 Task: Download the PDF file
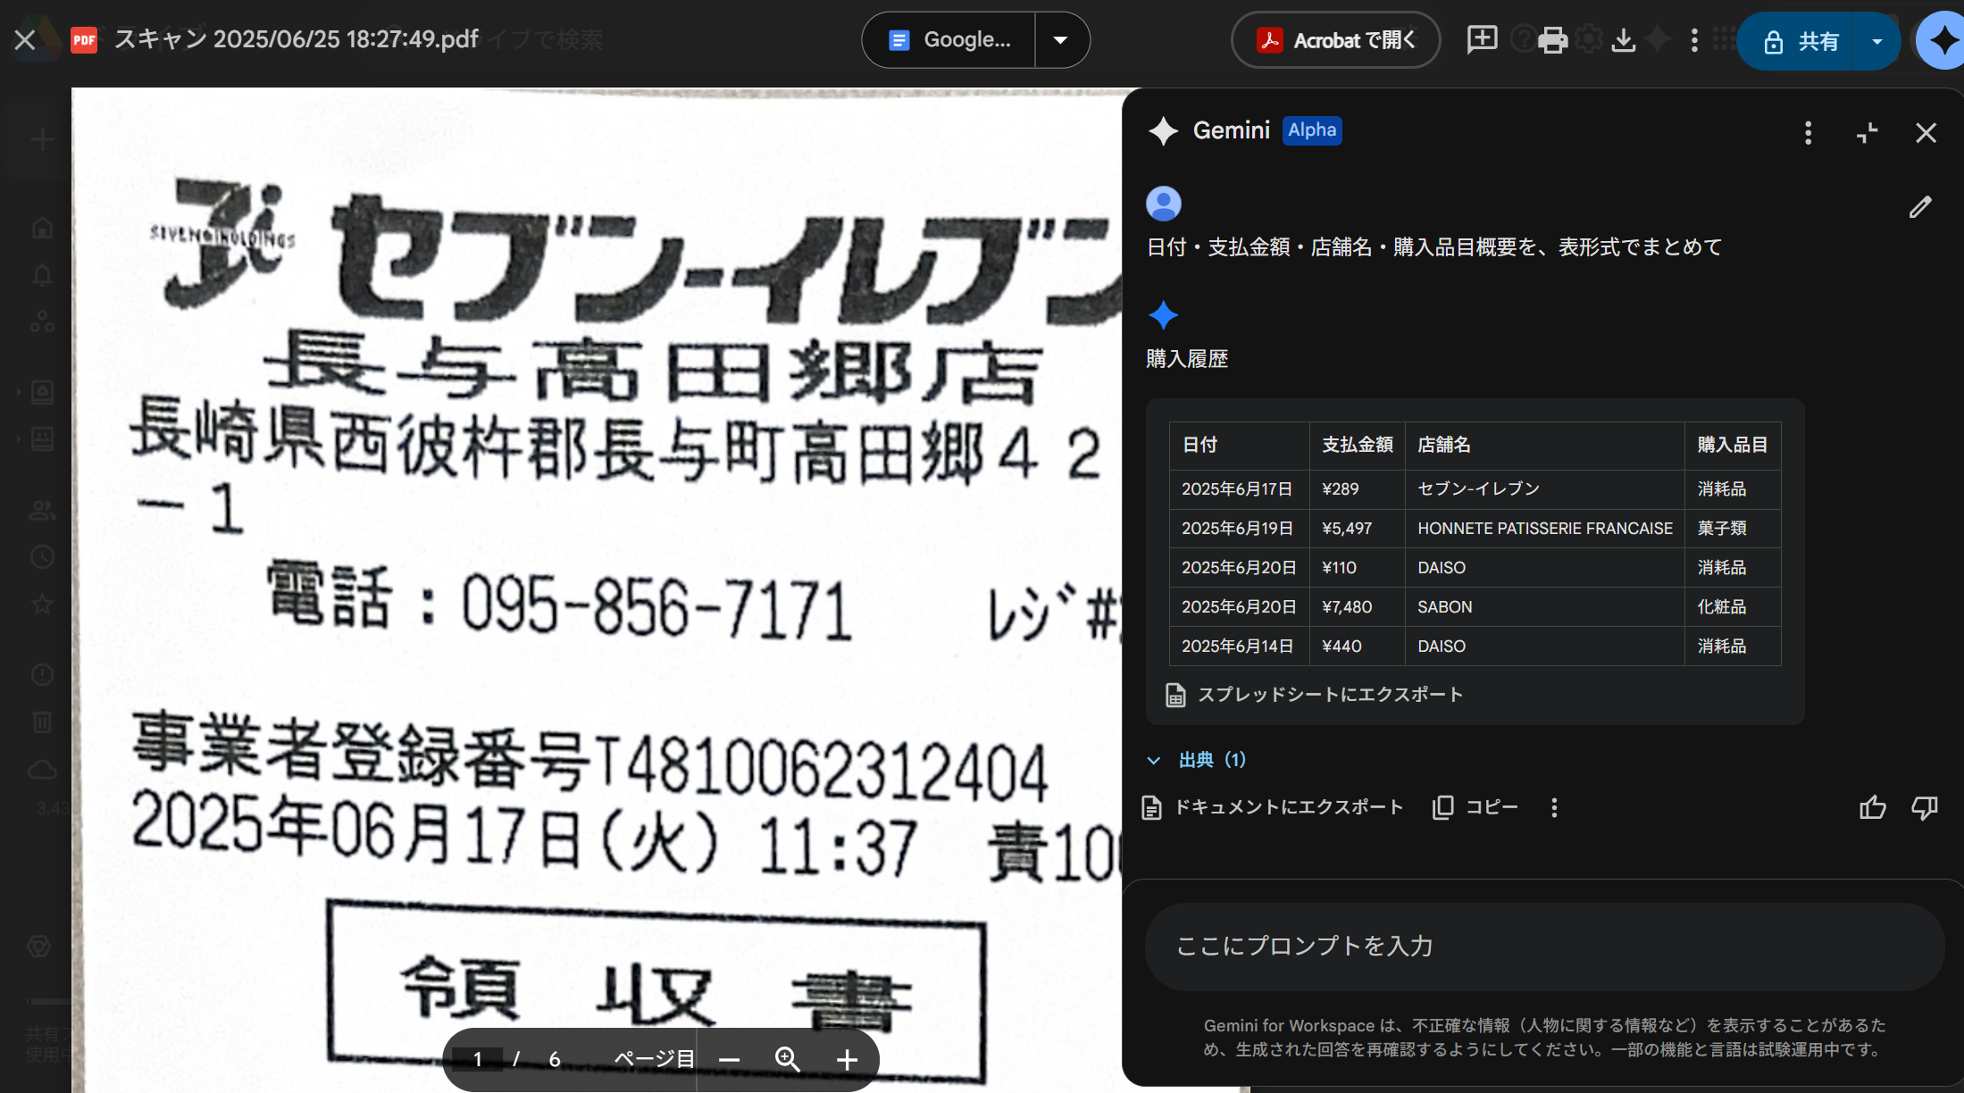(x=1624, y=40)
